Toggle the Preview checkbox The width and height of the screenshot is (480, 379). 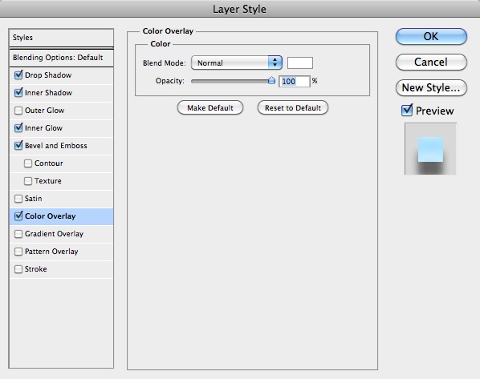[407, 111]
